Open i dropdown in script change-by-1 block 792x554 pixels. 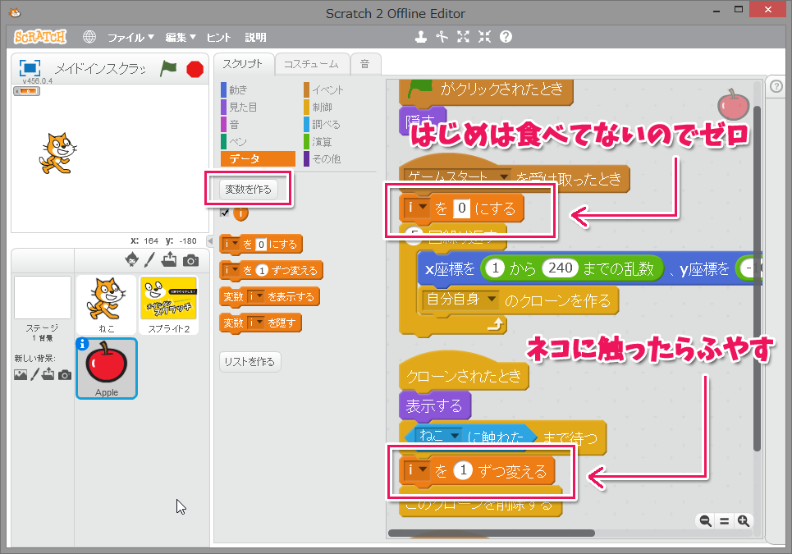coord(417,470)
